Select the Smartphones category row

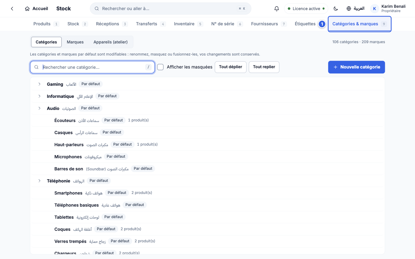[x=207, y=193]
